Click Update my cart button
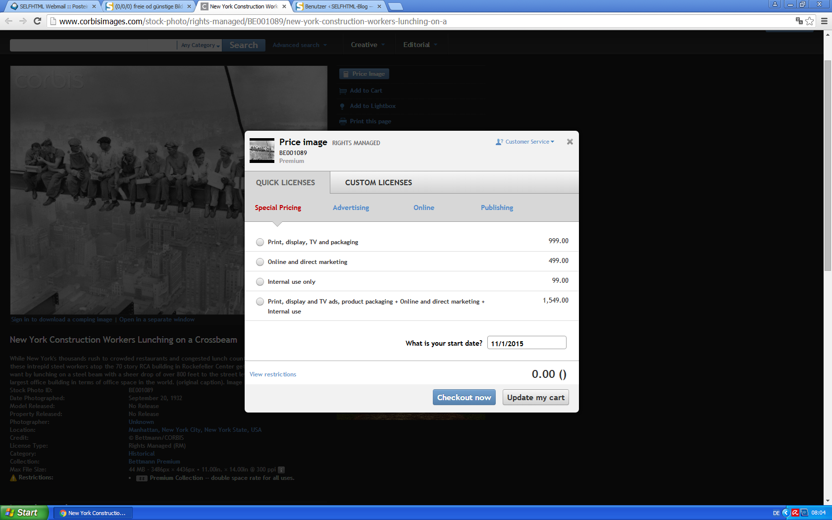Viewport: 832px width, 520px height. [536, 397]
